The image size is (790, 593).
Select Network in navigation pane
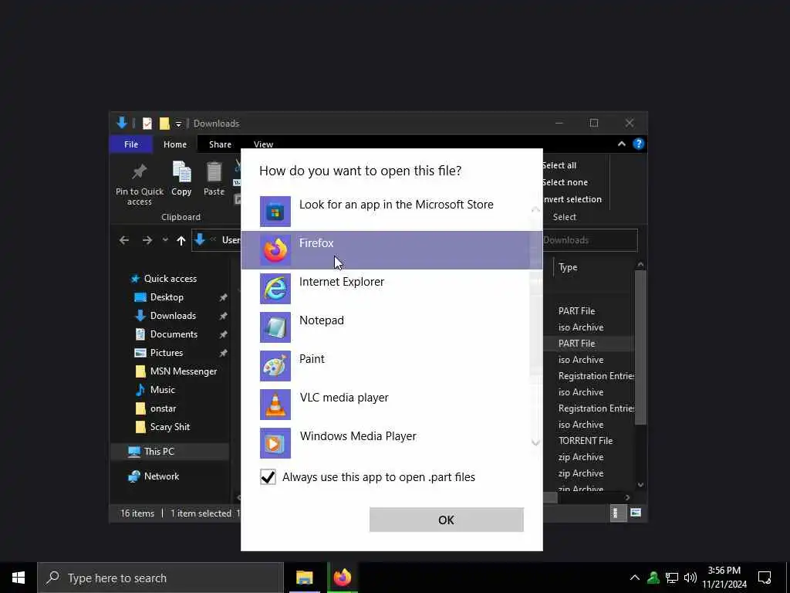161,476
